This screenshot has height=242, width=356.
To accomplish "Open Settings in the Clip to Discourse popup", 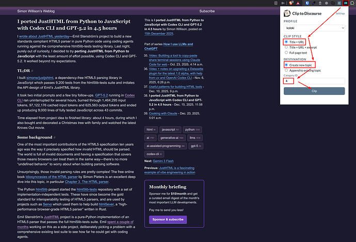I will (x=340, y=13).
